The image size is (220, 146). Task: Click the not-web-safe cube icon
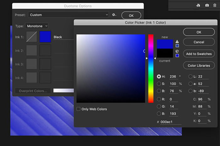point(177,51)
